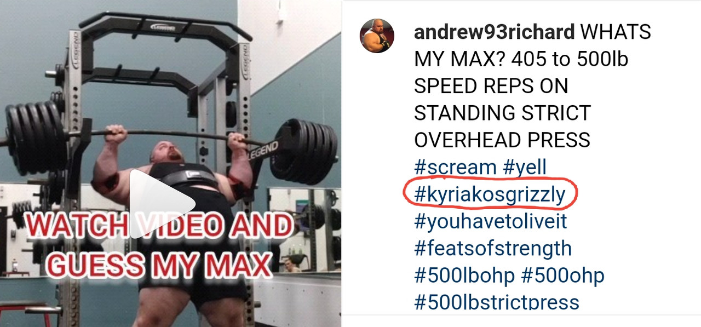
Task: Open the #500ohp hashtag
Action: (562, 275)
